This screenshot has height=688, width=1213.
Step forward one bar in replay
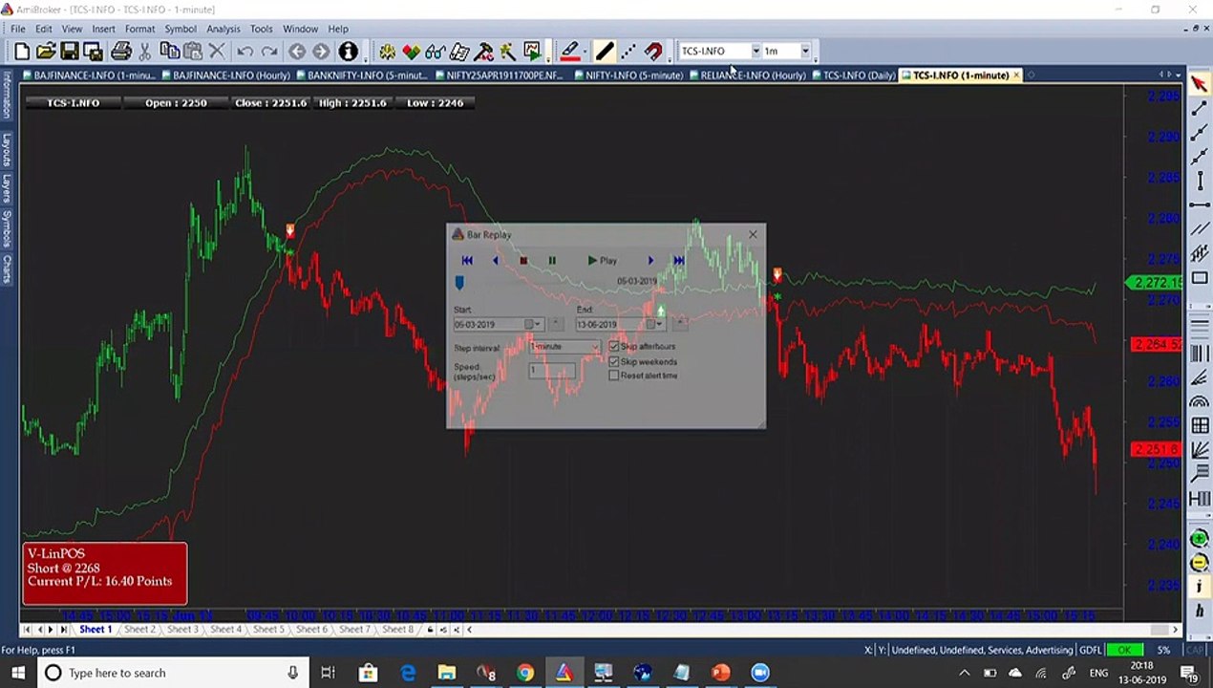[x=650, y=260]
